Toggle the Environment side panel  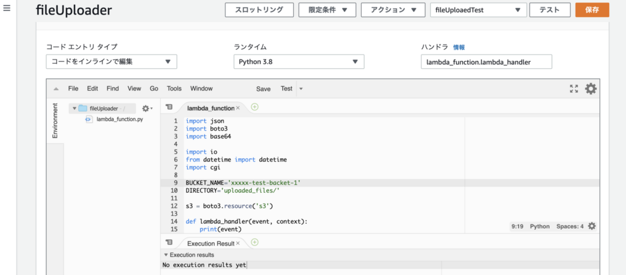pos(55,121)
